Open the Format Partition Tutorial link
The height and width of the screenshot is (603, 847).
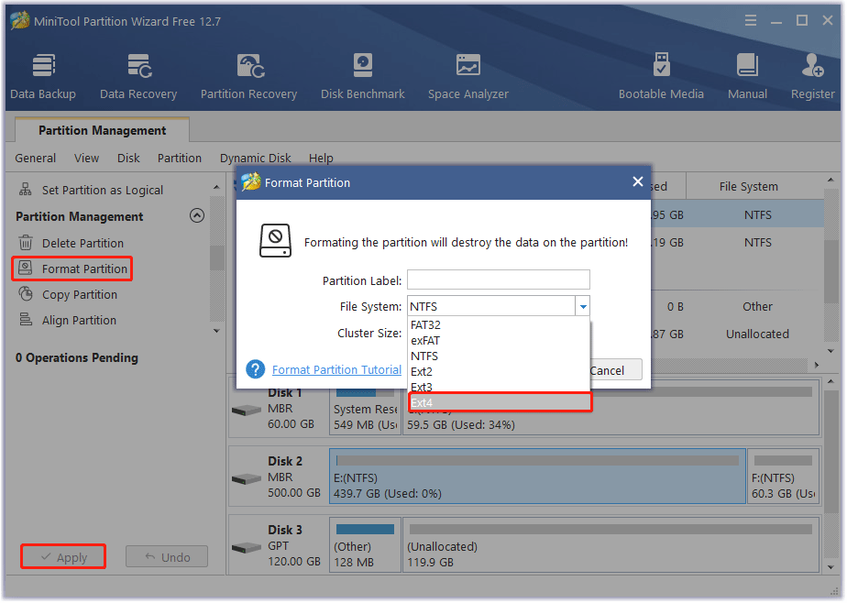336,370
